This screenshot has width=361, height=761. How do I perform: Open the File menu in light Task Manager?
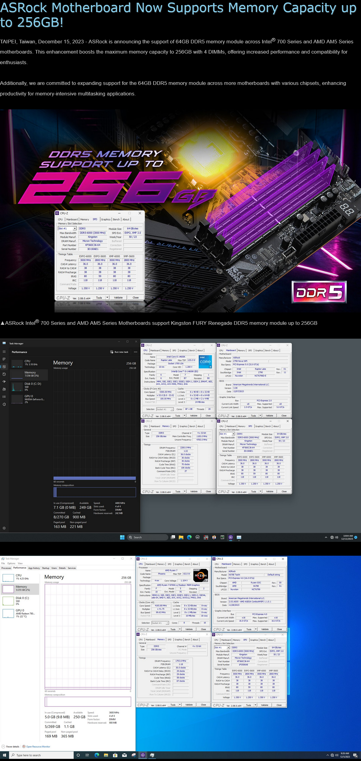coord(3,563)
